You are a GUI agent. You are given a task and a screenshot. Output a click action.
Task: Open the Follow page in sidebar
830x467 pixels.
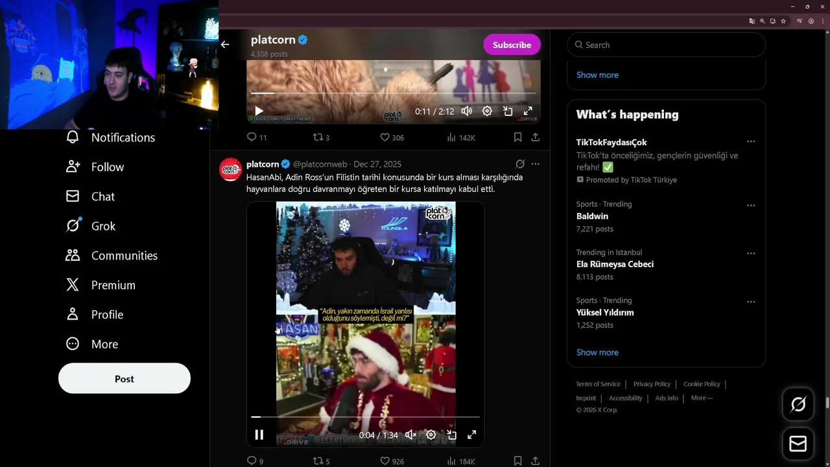95,167
